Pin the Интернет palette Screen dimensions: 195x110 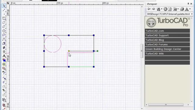coord(188,4)
